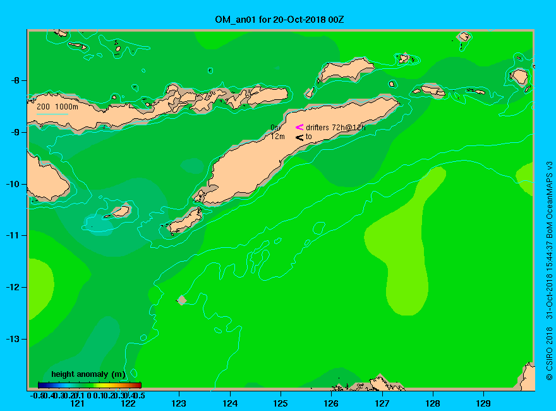
Task: Click latitude label -8
Action: pyautogui.click(x=15, y=80)
